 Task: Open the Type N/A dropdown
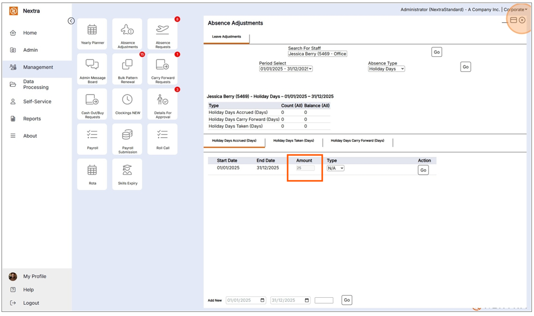335,168
